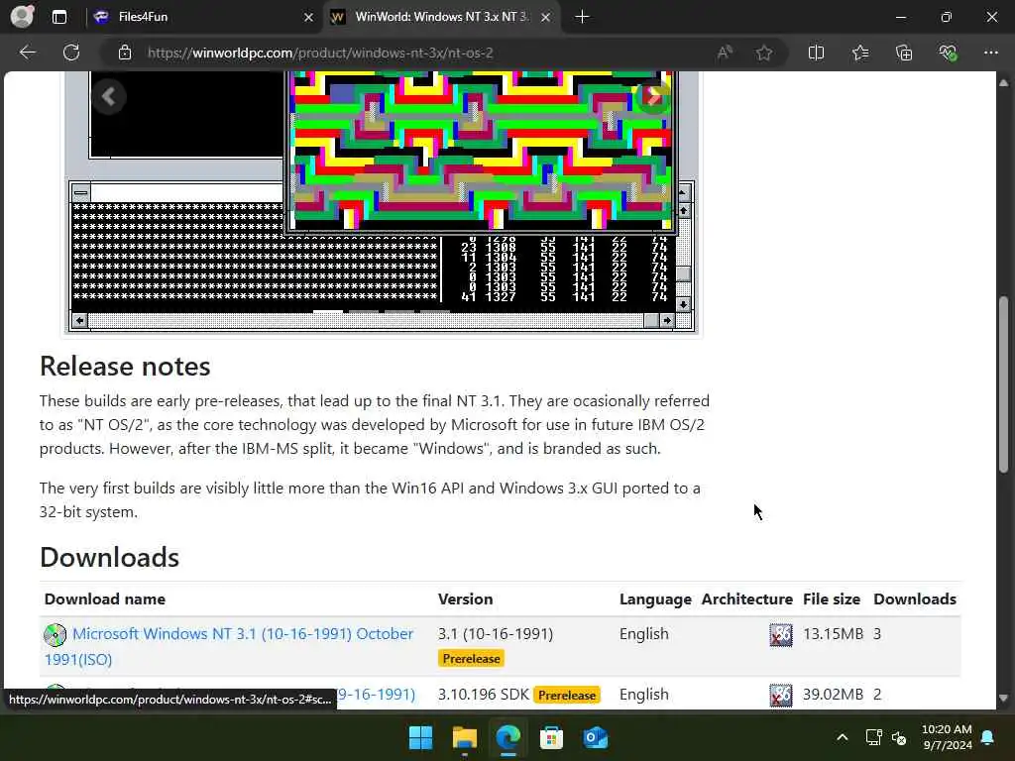The image size is (1015, 761).
Task: Select the '13.15MB' file size cell
Action: [x=833, y=634]
